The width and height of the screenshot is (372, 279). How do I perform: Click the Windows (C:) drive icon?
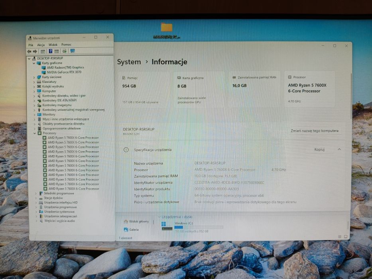click(167, 226)
